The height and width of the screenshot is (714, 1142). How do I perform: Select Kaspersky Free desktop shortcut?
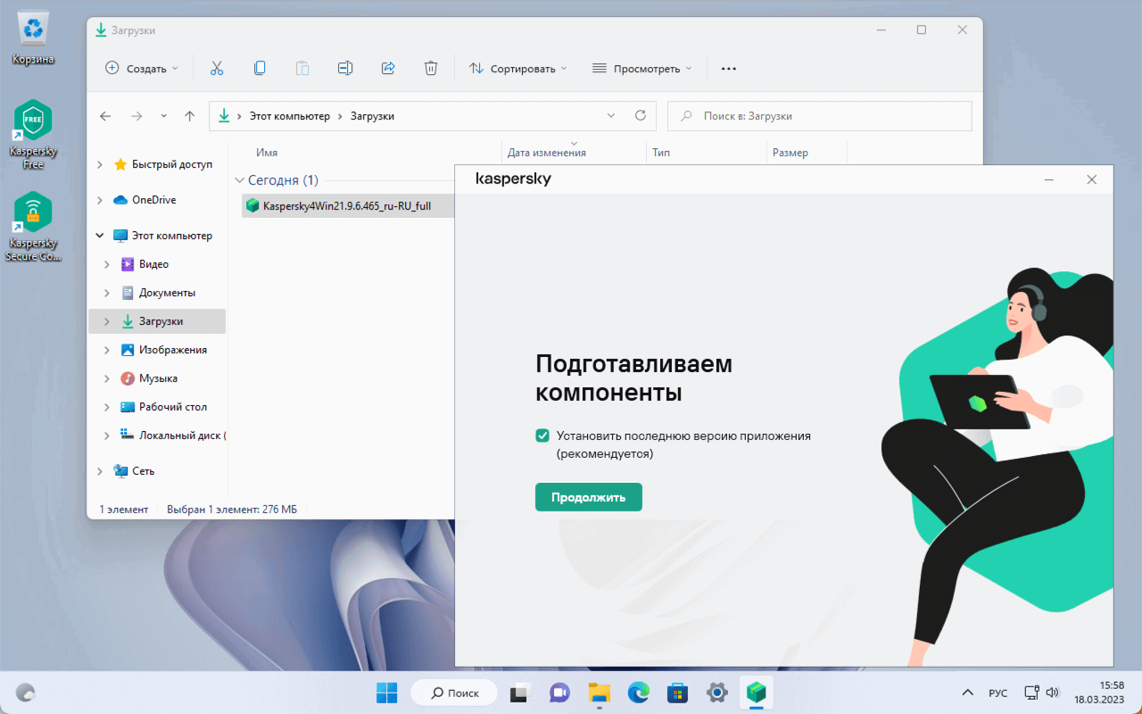click(33, 134)
